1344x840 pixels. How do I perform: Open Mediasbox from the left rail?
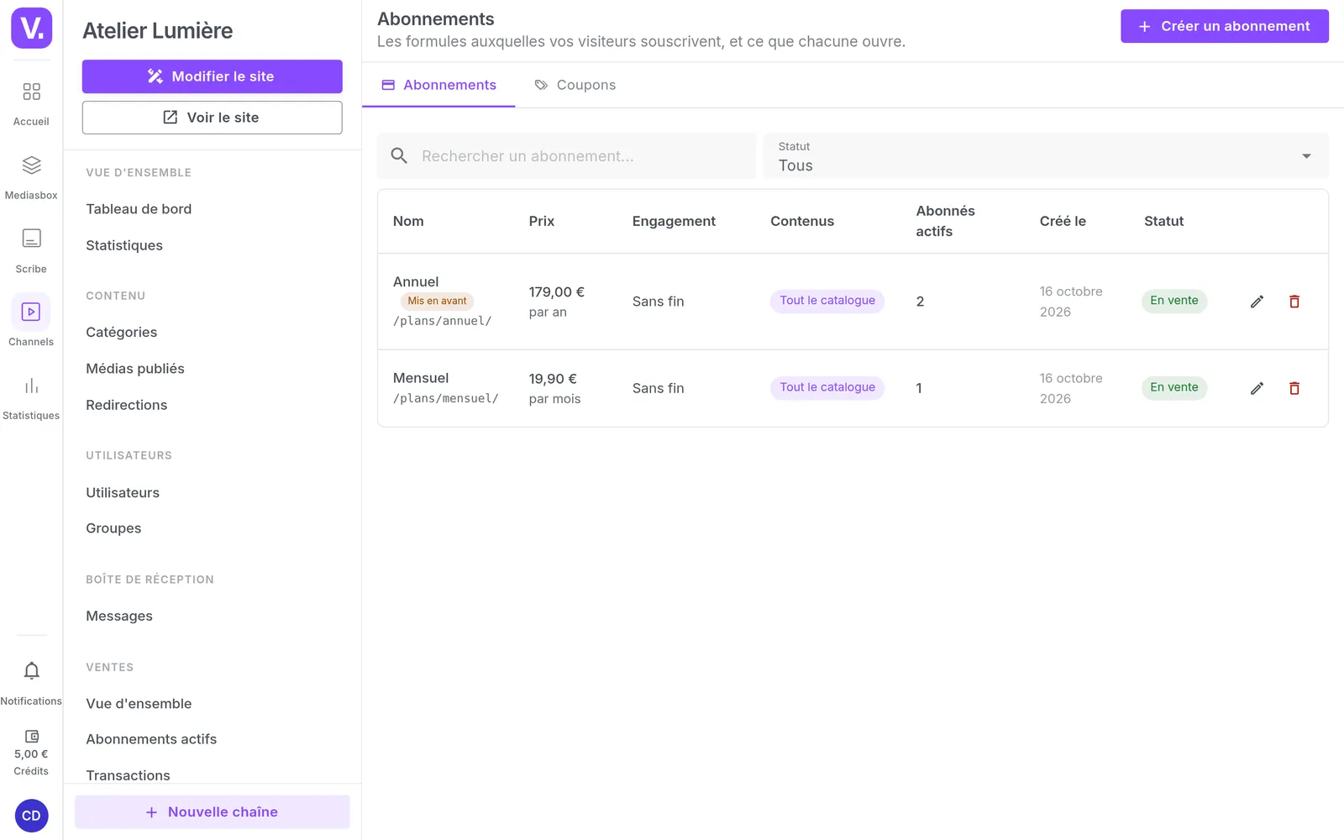click(x=31, y=177)
